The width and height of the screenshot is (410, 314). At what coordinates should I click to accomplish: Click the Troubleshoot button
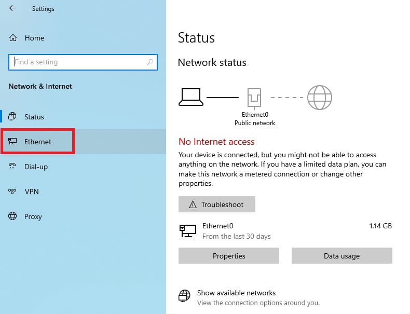217,204
